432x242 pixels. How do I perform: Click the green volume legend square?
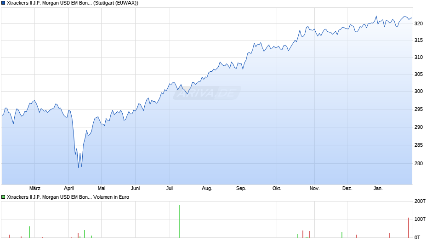point(3,197)
